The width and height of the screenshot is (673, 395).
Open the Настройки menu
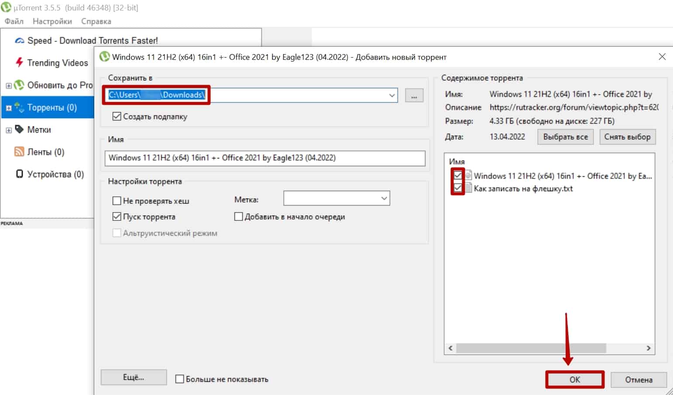[x=52, y=21]
